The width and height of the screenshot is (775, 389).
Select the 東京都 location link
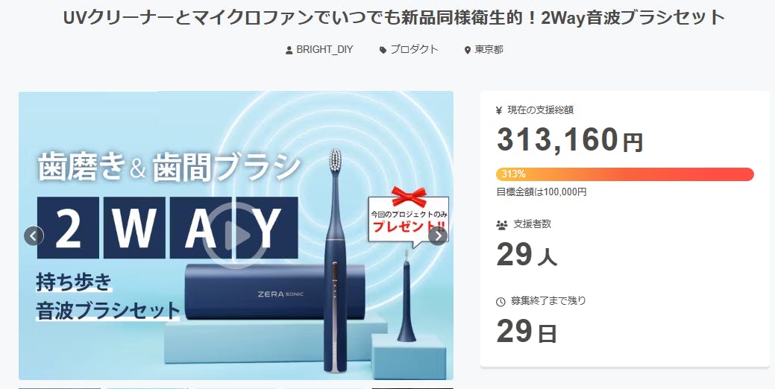point(489,50)
